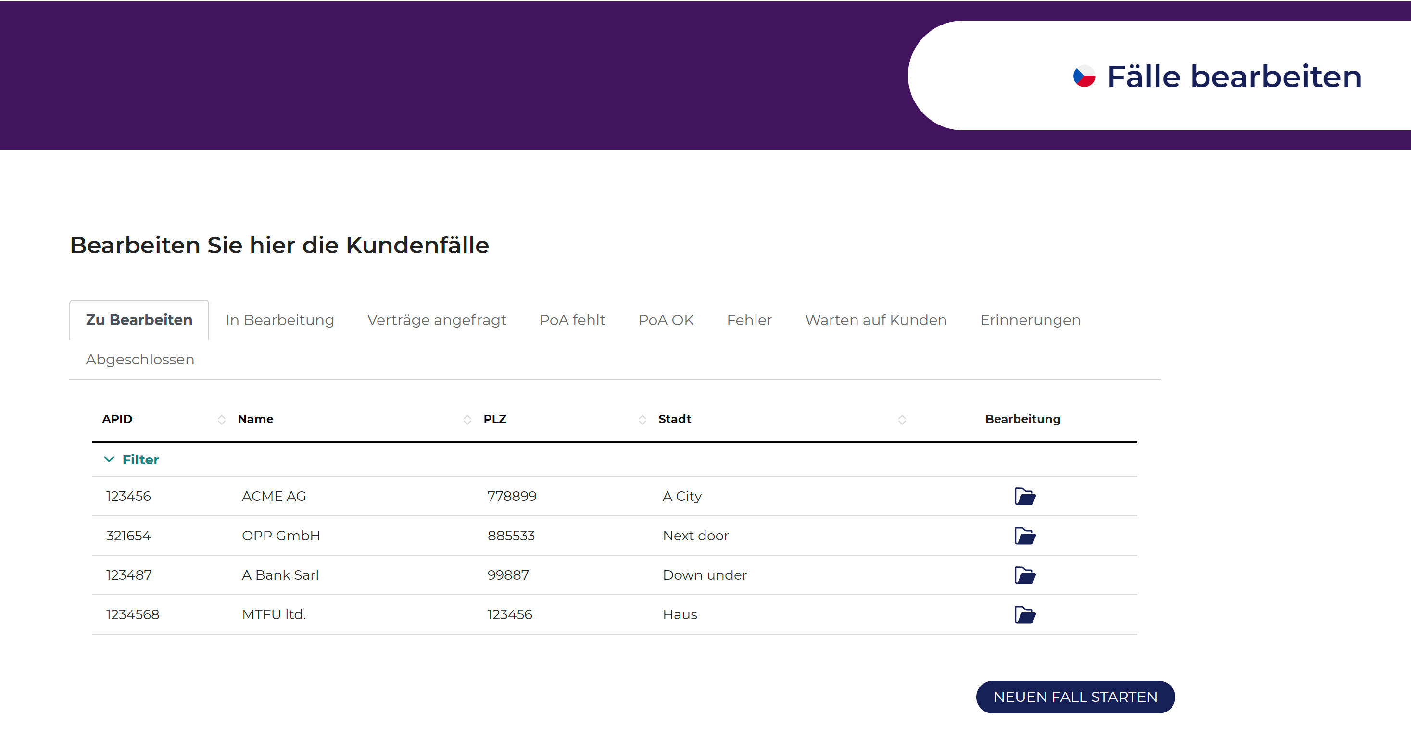Click the PLZ column header
Viewport: 1411px width, 749px height.
(x=494, y=419)
